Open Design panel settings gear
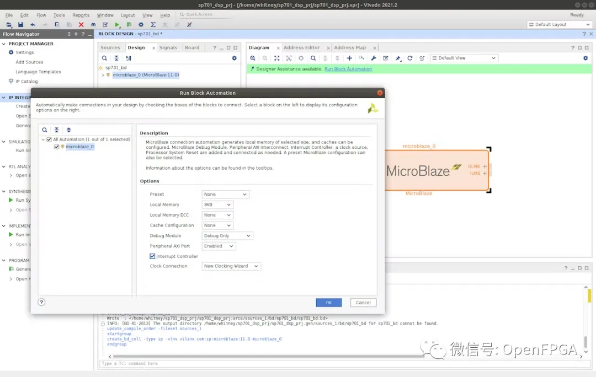This screenshot has width=596, height=377. coord(234,58)
